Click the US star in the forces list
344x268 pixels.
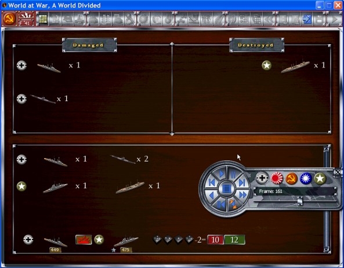(21, 186)
